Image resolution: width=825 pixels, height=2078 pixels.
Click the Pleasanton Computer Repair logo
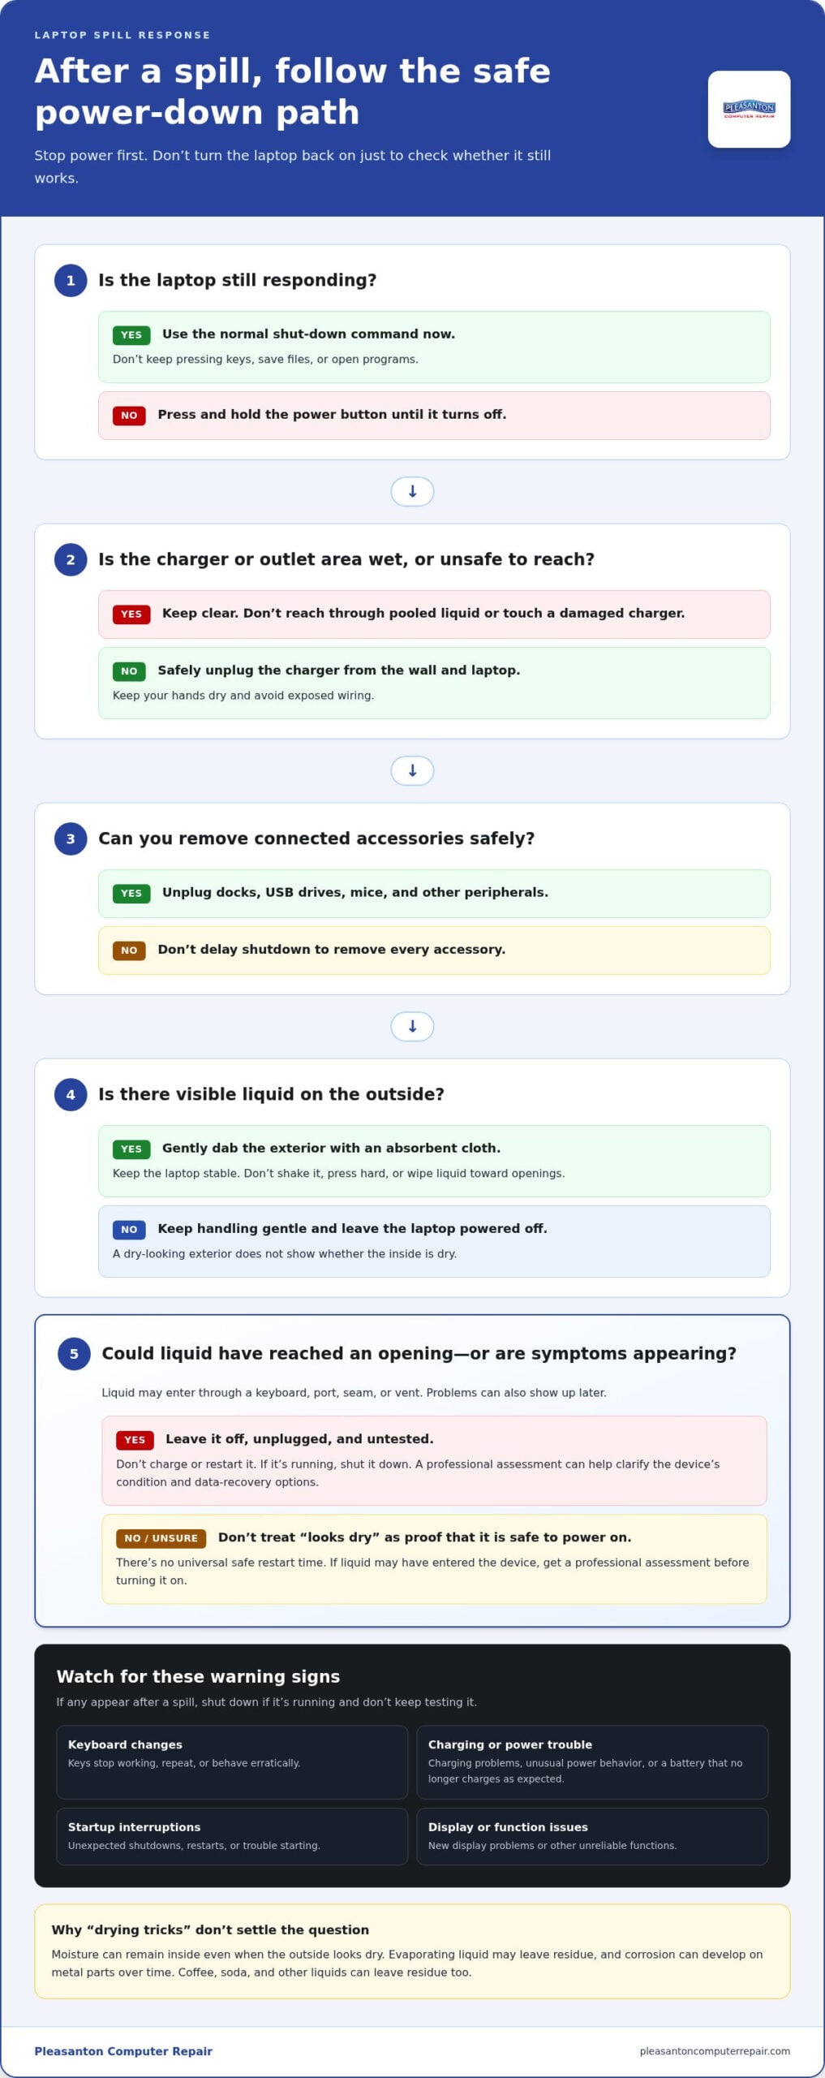tap(749, 110)
